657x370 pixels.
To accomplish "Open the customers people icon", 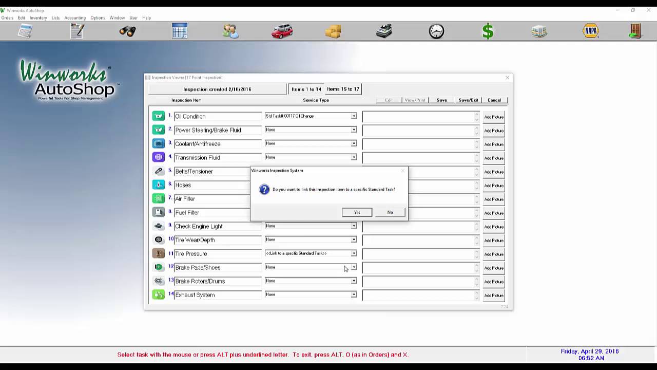I will (230, 31).
